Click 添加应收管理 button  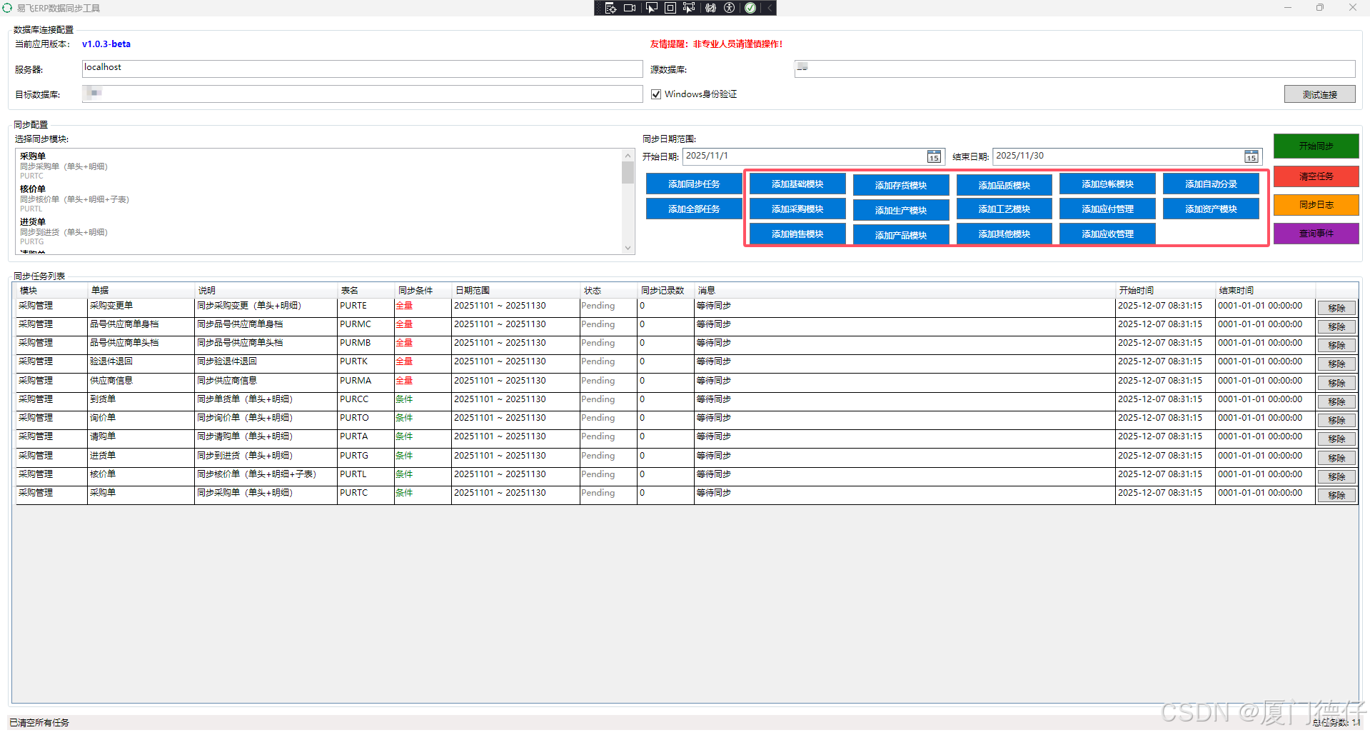1107,234
